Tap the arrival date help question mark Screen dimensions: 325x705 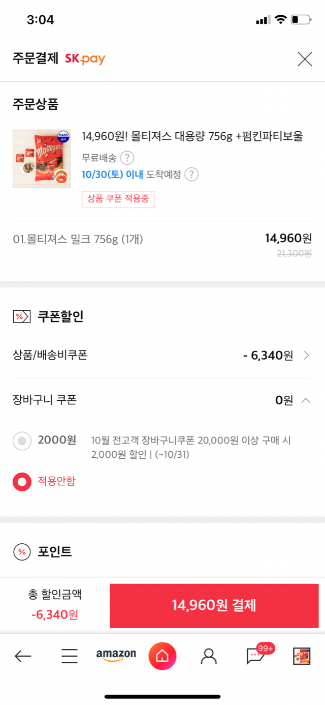pyautogui.click(x=191, y=174)
